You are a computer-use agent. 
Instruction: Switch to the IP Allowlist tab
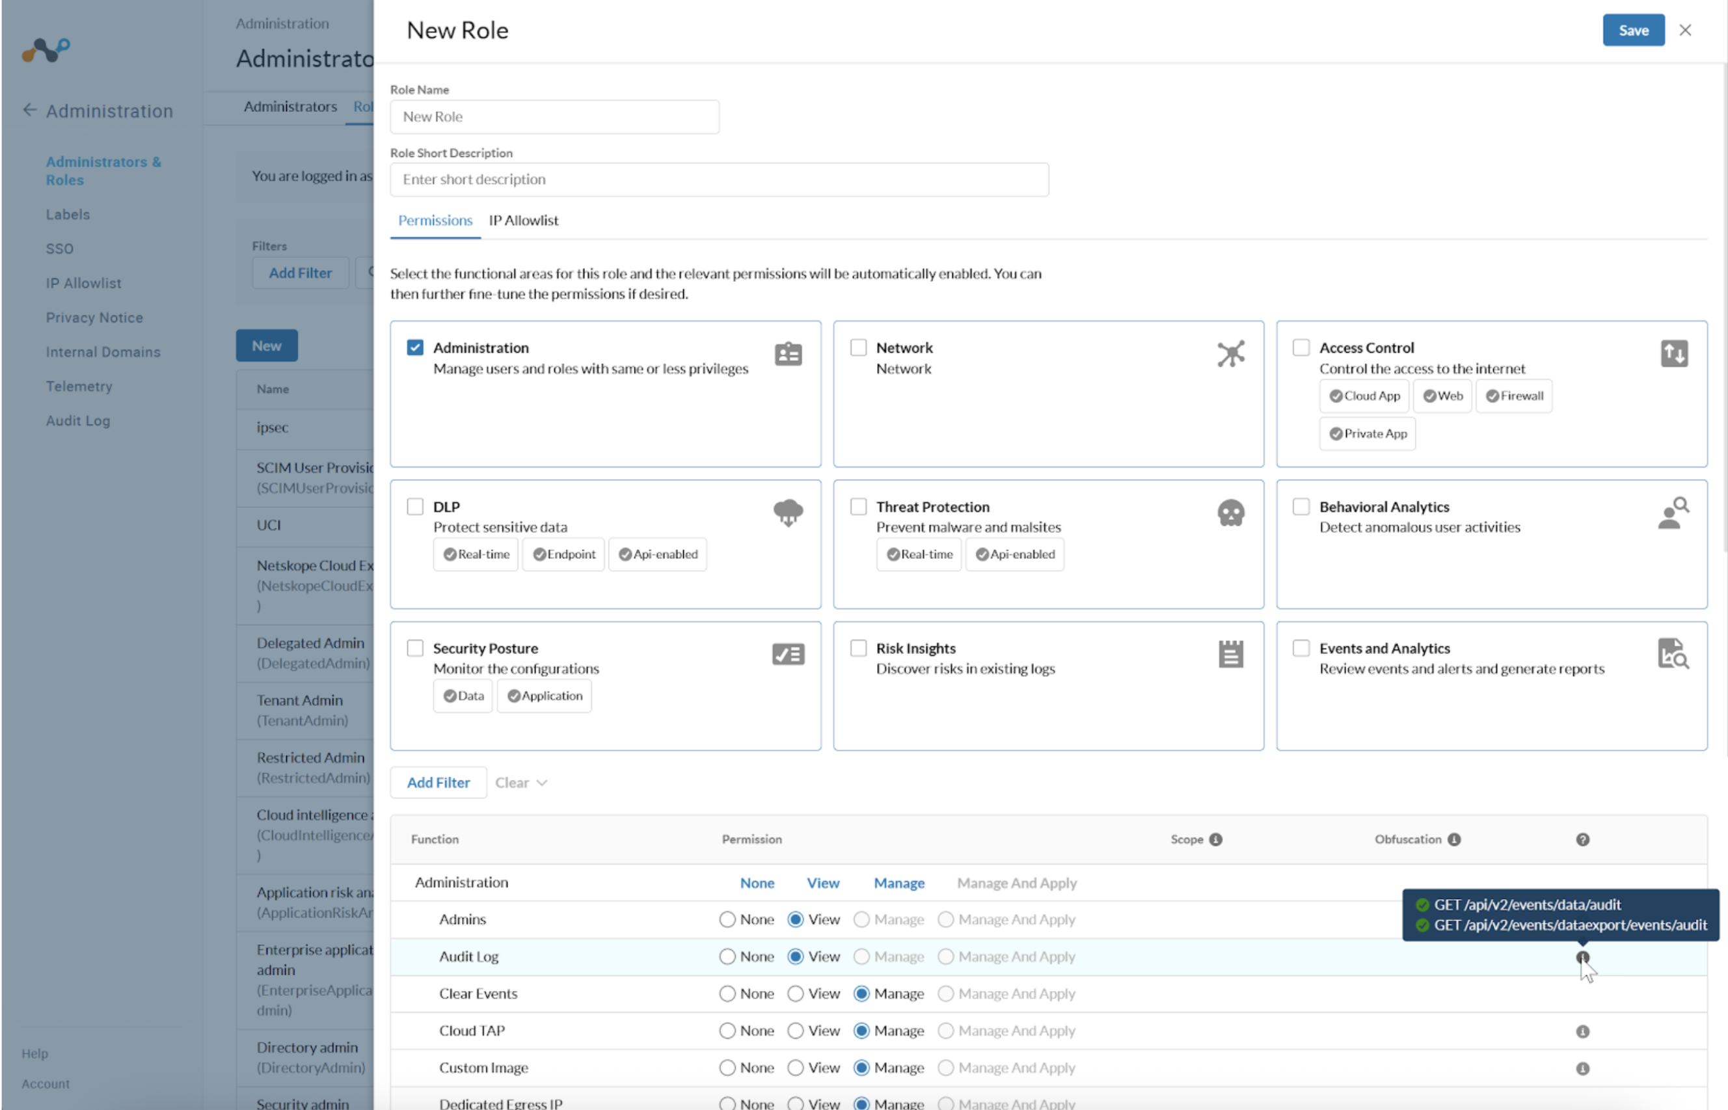tap(523, 221)
